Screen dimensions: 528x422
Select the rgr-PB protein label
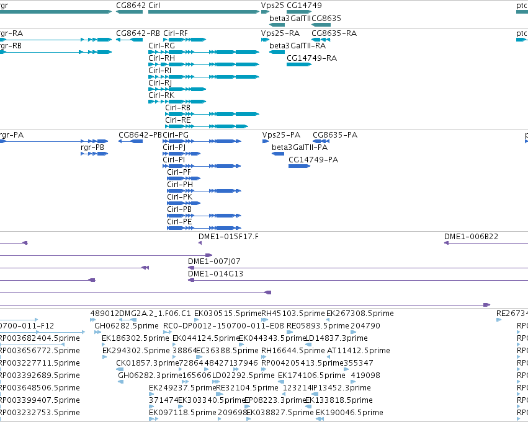click(x=92, y=147)
